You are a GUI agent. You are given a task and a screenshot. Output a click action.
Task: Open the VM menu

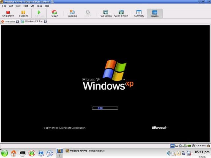(32, 6)
